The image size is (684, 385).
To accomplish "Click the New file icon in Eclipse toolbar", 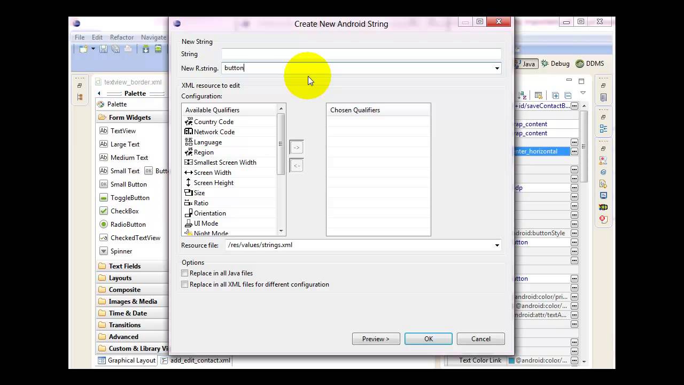I will coord(83,49).
